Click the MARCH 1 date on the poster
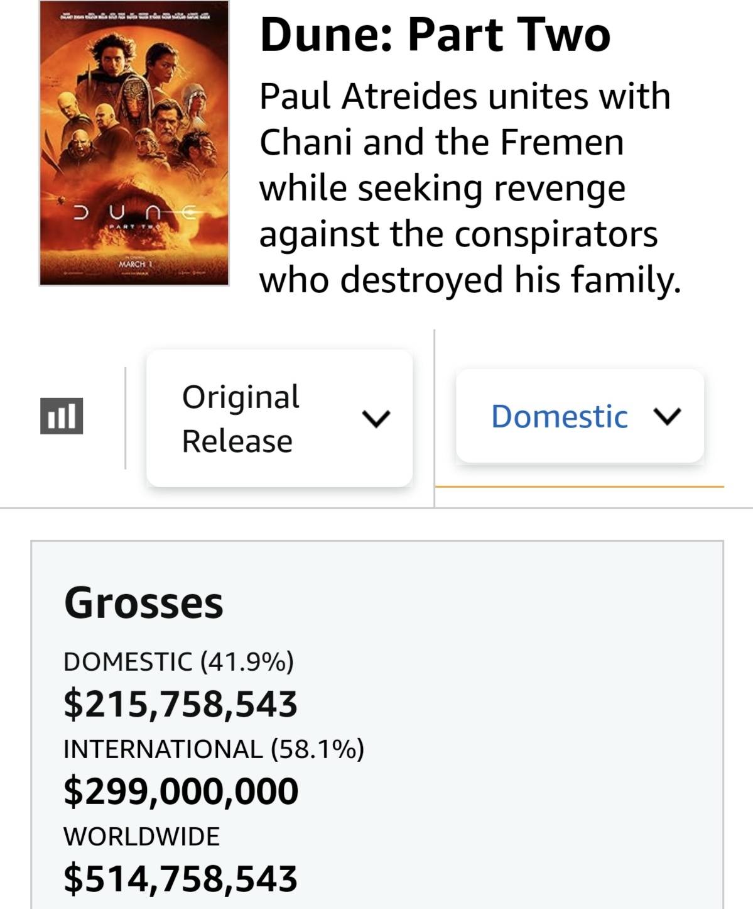753x909 pixels. pyautogui.click(x=133, y=264)
